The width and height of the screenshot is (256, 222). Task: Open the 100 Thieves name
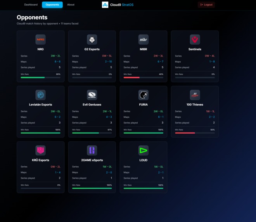[195, 105]
